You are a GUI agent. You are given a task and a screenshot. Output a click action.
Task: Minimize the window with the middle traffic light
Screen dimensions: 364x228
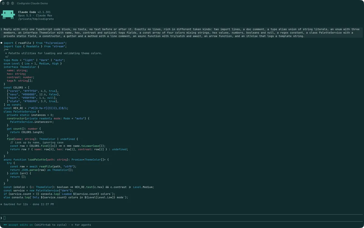pos(8,3)
